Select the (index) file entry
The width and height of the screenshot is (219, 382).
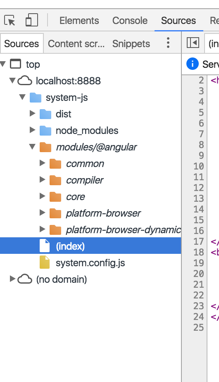click(90, 246)
